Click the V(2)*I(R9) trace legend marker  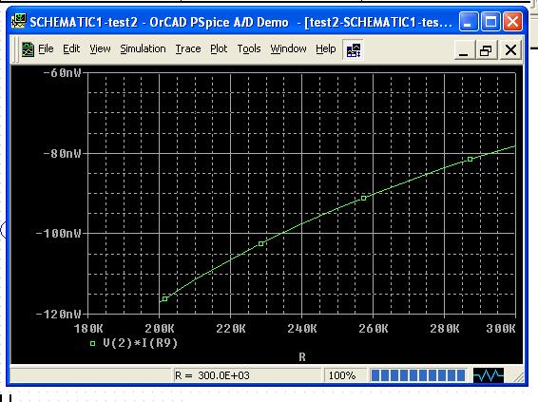coord(92,343)
